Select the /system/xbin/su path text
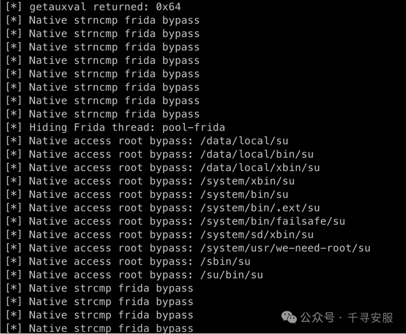Viewport: 406px width, 334px height. tap(247, 181)
